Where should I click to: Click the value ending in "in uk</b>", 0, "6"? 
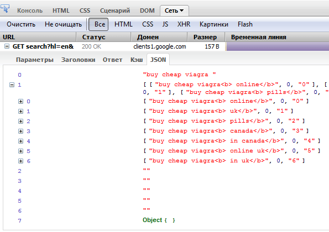coord(224,161)
